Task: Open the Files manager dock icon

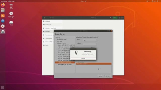Action: pos(3,10)
